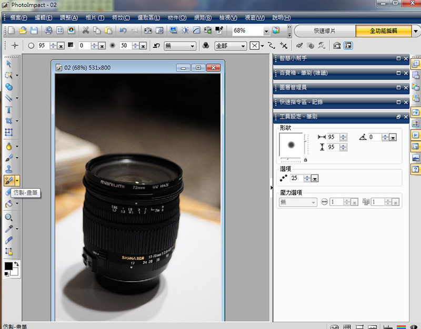Toggle the tool settings panel button

[348, 46]
